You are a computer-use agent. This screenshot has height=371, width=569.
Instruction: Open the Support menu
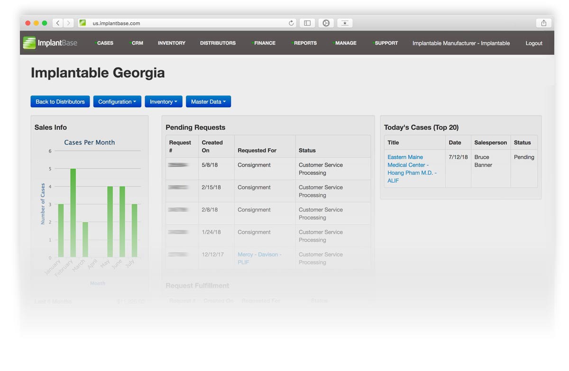coord(385,43)
